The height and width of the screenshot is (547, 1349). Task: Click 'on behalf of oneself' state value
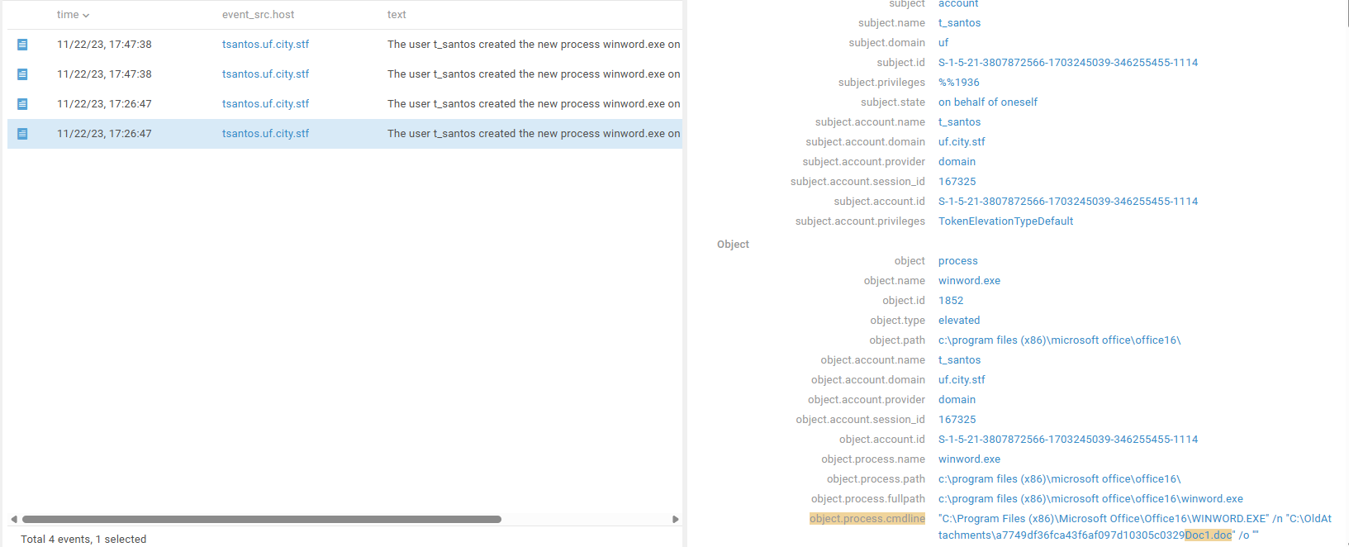coord(988,102)
